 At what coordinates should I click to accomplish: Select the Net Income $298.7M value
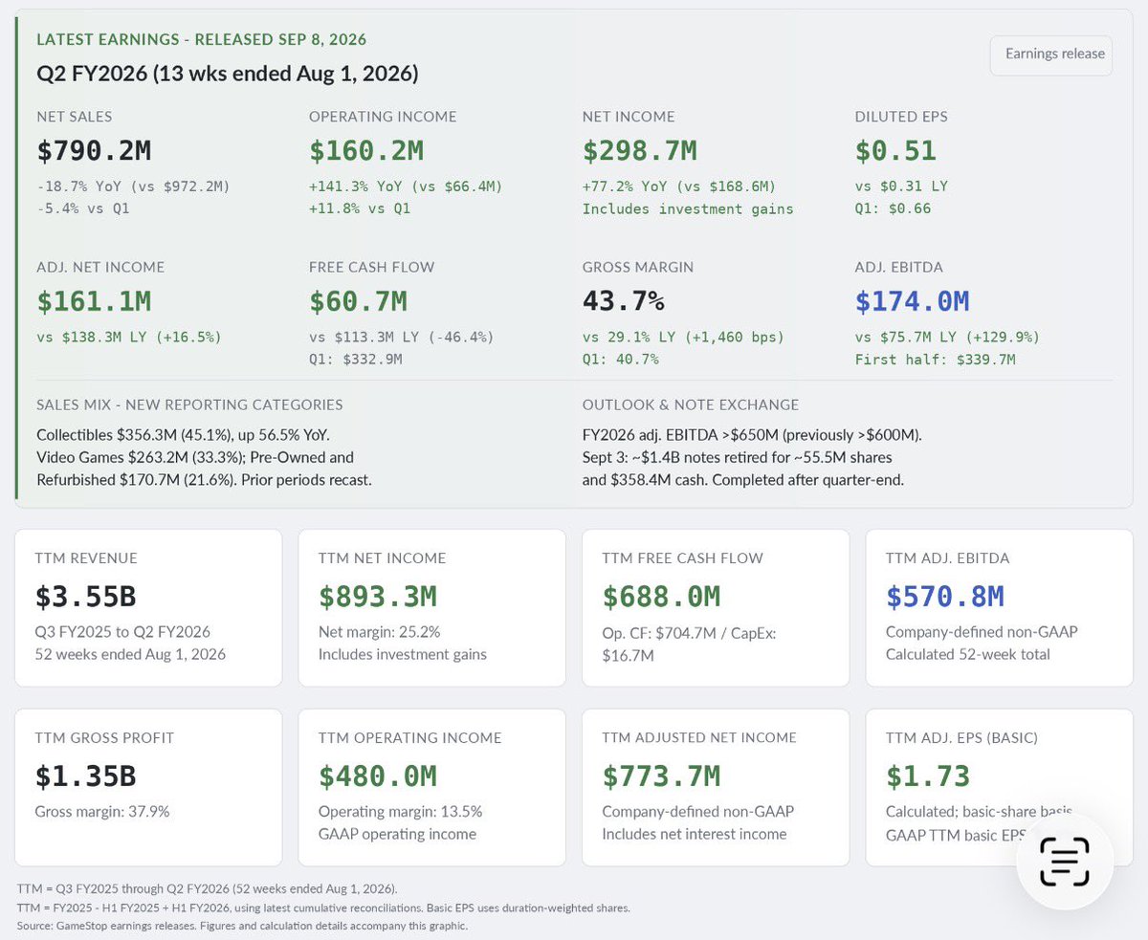[640, 150]
